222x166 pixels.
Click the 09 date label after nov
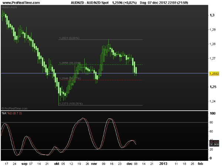[104, 164]
